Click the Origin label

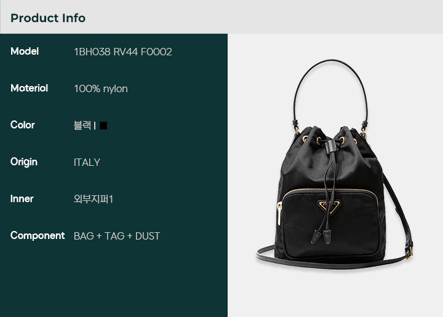click(24, 162)
